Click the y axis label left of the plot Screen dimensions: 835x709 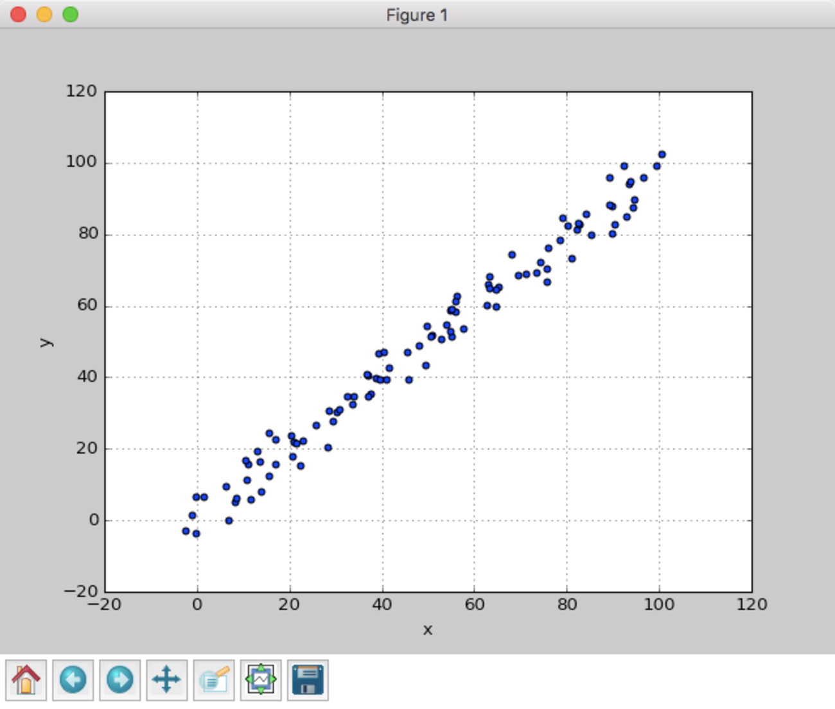tap(46, 342)
